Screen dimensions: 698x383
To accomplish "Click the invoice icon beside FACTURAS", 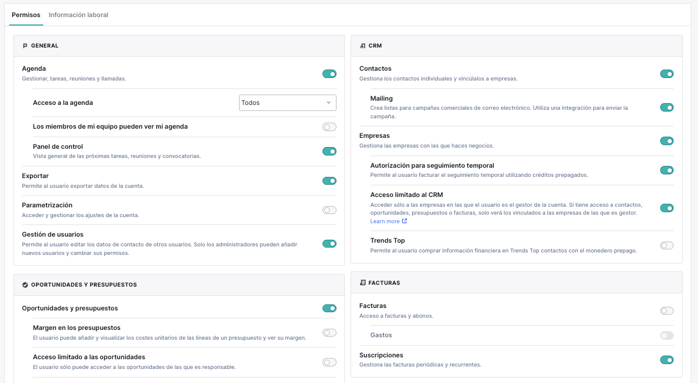I will [362, 283].
